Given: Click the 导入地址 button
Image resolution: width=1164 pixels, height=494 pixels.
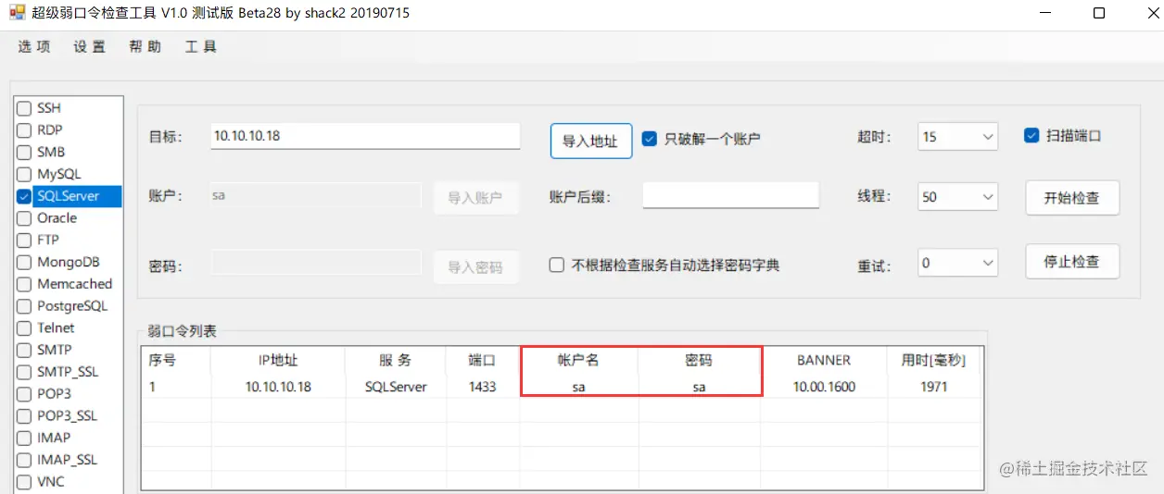Looking at the screenshot, I should (591, 141).
